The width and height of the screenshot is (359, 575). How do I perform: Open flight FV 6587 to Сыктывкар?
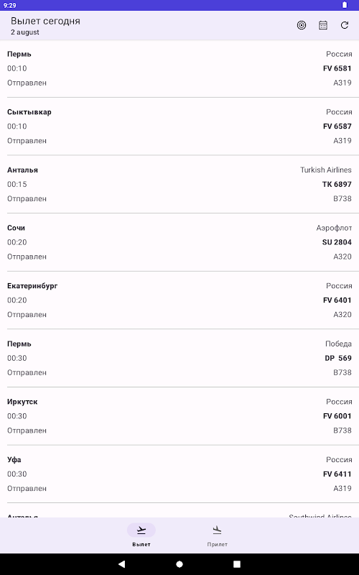(x=179, y=126)
